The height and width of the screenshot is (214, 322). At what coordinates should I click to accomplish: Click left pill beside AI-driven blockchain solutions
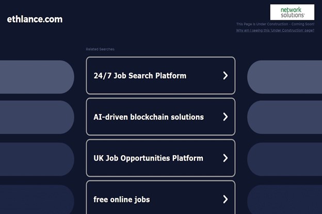point(37,117)
